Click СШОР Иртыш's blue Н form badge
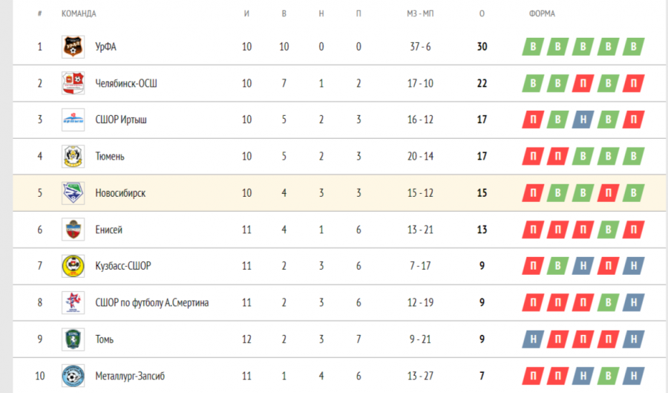The width and height of the screenshot is (668, 393). [x=583, y=120]
